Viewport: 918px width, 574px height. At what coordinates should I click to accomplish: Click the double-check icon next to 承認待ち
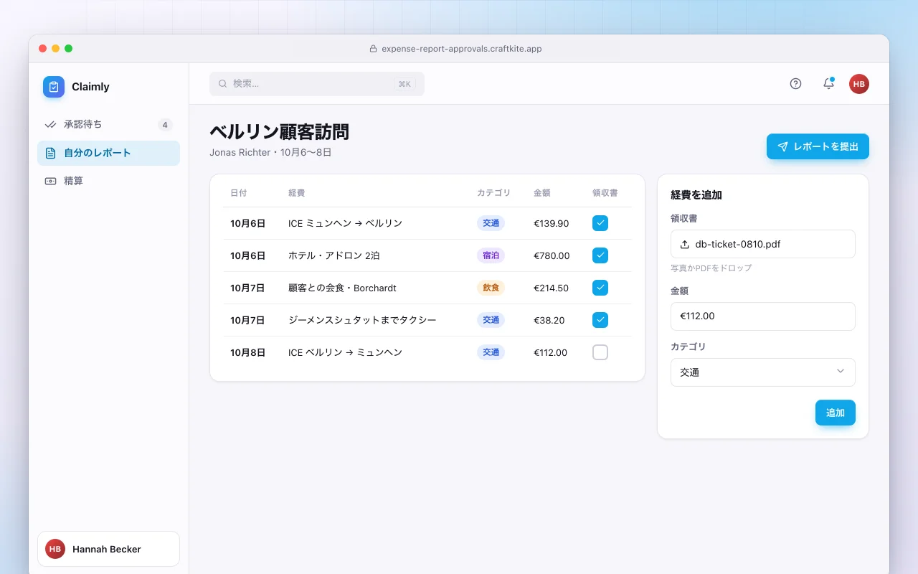[x=50, y=125]
